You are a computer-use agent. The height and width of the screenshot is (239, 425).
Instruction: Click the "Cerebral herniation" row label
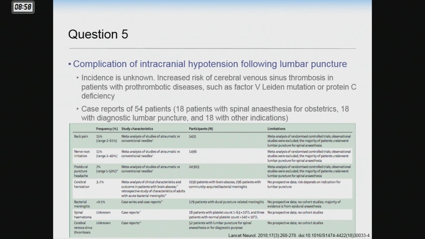pyautogui.click(x=81, y=184)
